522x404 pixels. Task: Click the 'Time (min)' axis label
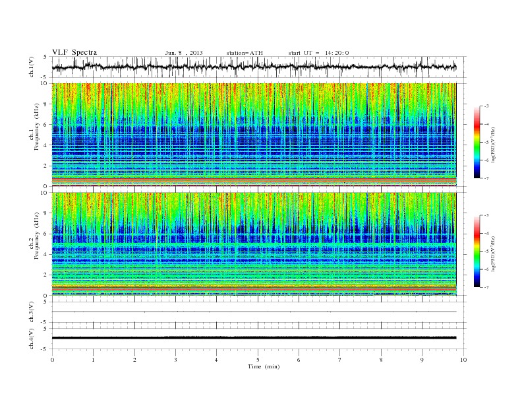(264, 366)
